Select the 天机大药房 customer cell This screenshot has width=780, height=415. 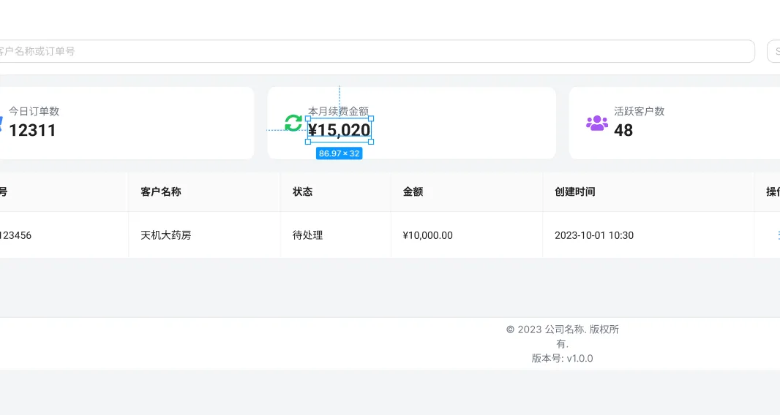pyautogui.click(x=166, y=235)
